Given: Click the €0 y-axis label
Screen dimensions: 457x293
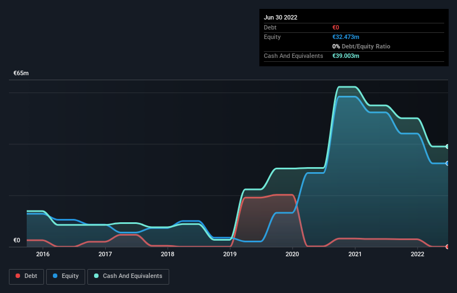Looking at the screenshot, I should coord(17,240).
